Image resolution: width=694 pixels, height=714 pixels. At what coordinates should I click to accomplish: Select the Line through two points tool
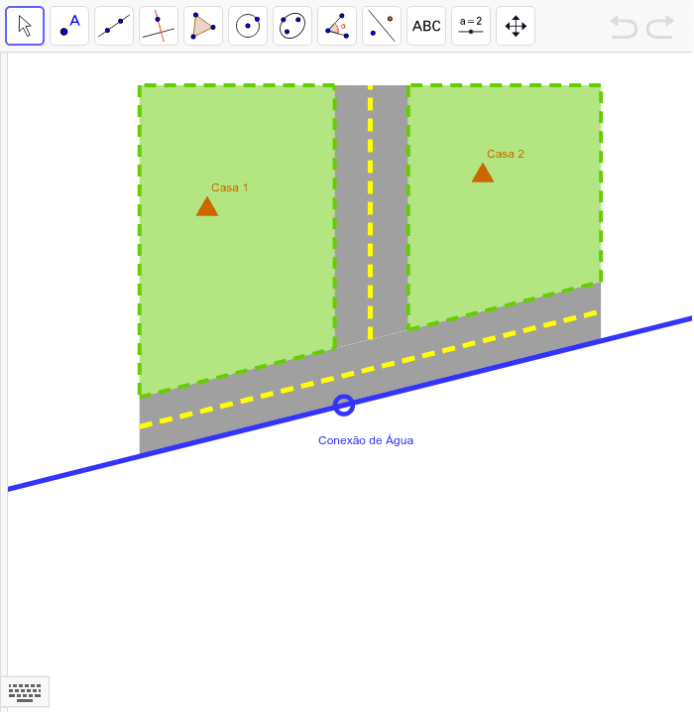pos(114,26)
